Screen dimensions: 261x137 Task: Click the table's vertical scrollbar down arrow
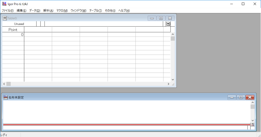[173, 79]
